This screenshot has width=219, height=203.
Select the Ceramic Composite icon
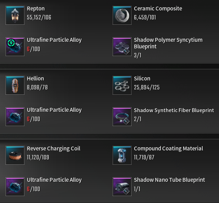122,15
